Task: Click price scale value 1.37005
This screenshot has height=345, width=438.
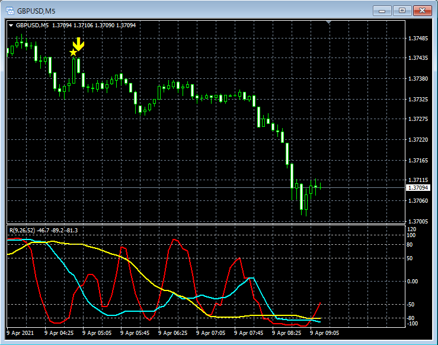Action: click(418, 222)
